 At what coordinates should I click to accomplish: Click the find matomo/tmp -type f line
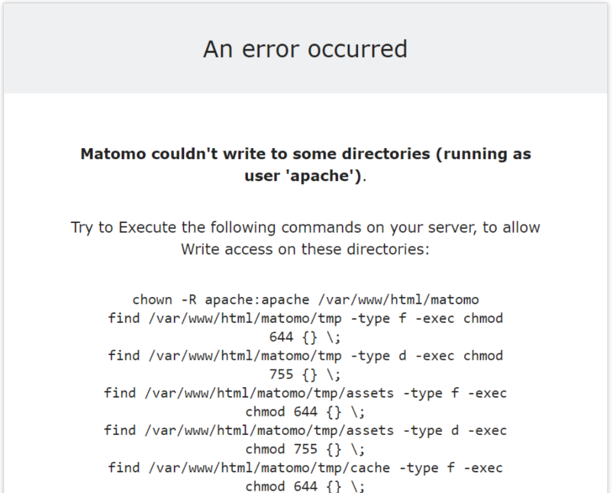pyautogui.click(x=305, y=319)
